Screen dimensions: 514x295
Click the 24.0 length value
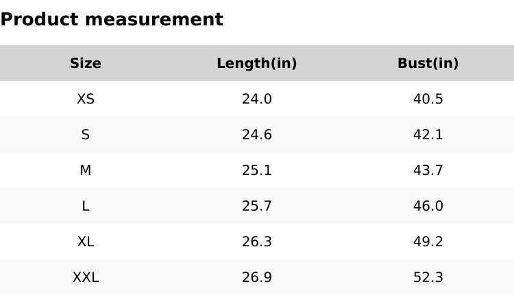coord(257,99)
